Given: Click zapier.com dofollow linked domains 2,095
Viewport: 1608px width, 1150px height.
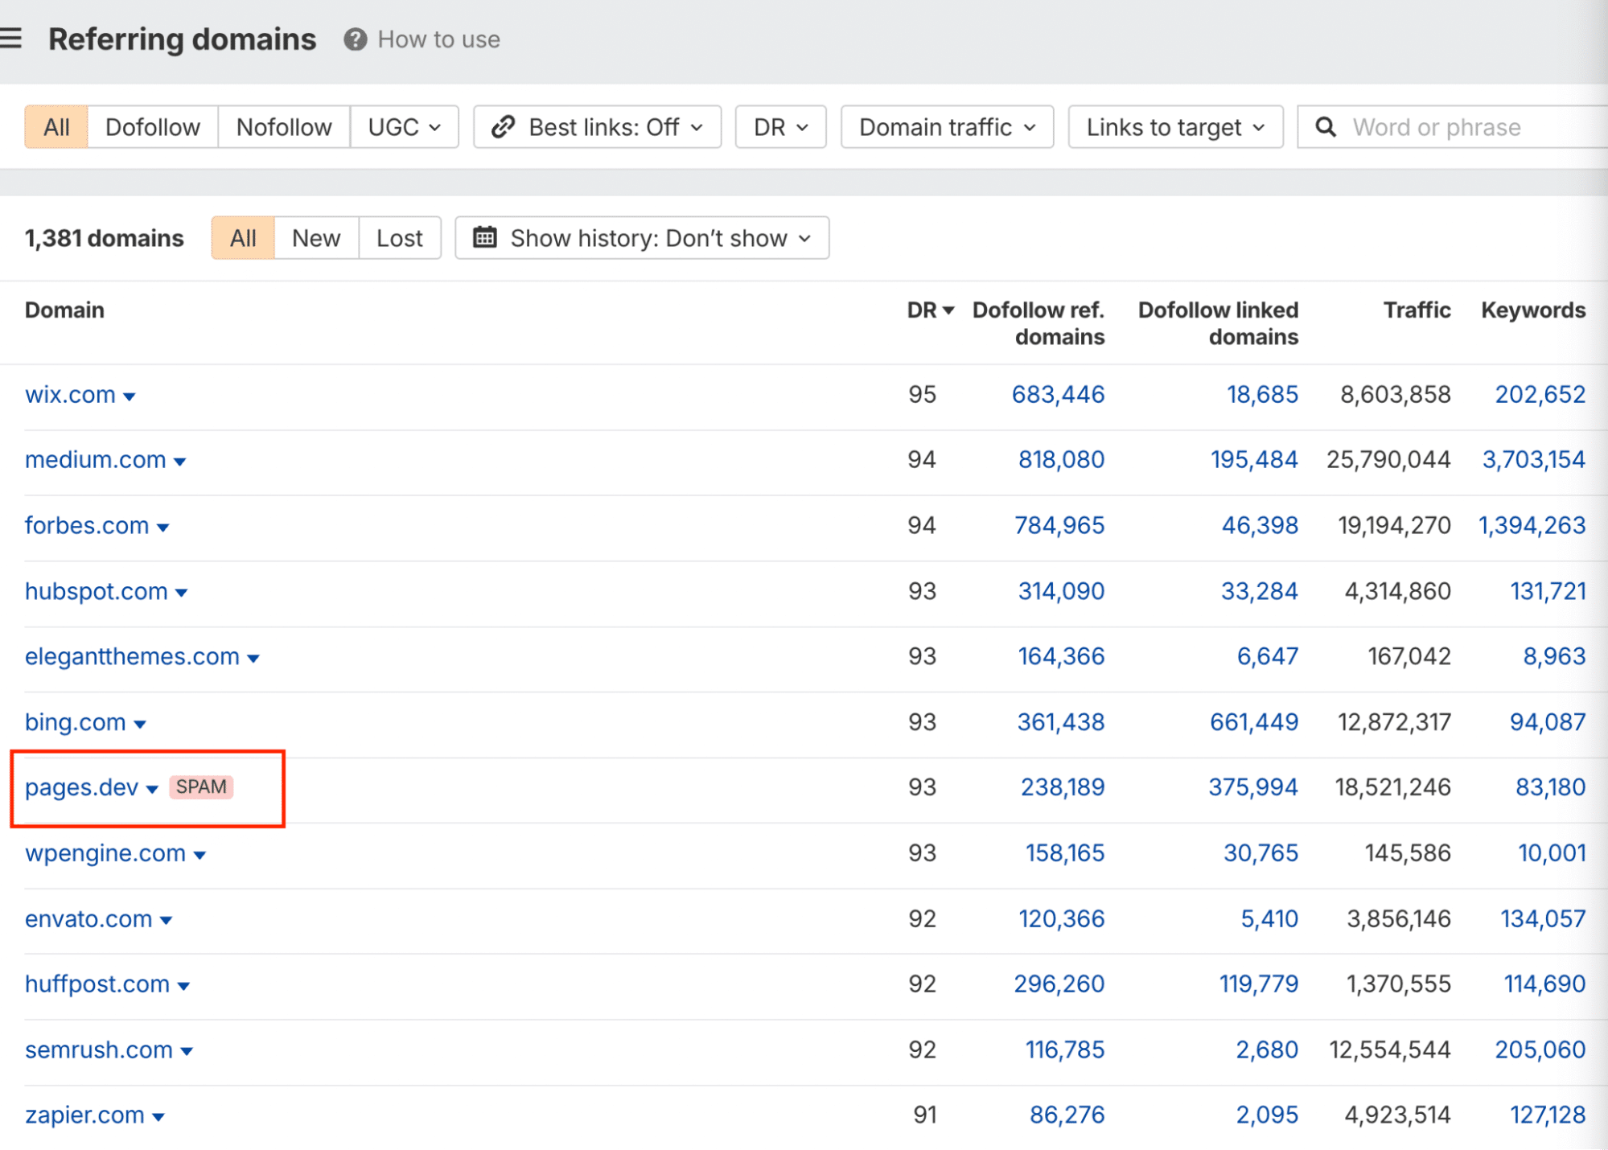Looking at the screenshot, I should pos(1267,1115).
